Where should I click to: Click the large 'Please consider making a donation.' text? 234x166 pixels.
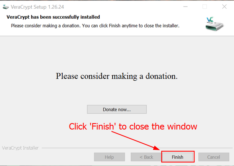117,76
